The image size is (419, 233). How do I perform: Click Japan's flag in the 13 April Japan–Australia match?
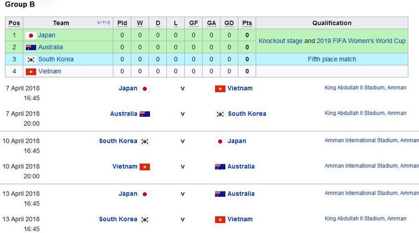[x=145, y=194]
